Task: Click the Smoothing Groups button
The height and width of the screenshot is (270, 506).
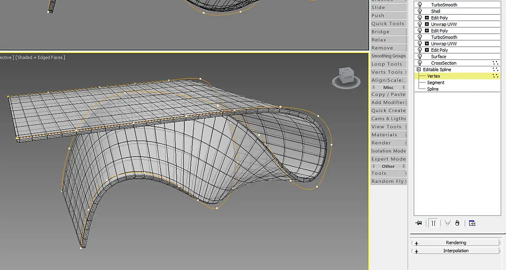Action: [x=388, y=56]
